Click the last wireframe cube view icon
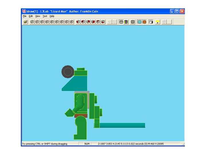206x155 pixels. coord(71,22)
